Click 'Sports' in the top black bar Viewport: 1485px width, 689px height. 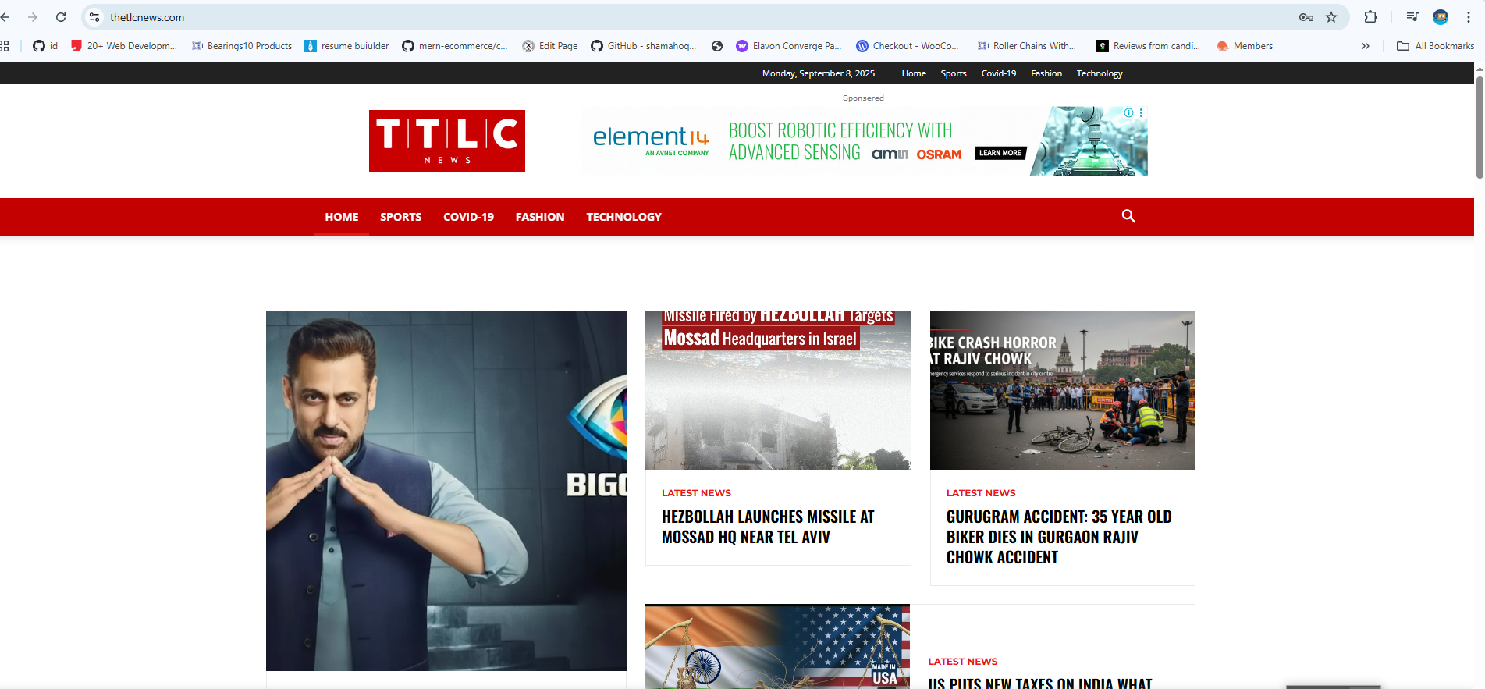[x=954, y=73]
